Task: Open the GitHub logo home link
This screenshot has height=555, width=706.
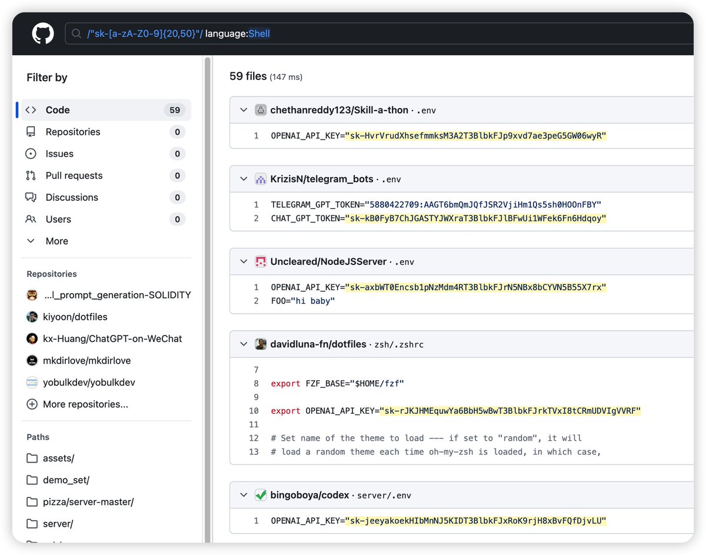Action: point(43,34)
